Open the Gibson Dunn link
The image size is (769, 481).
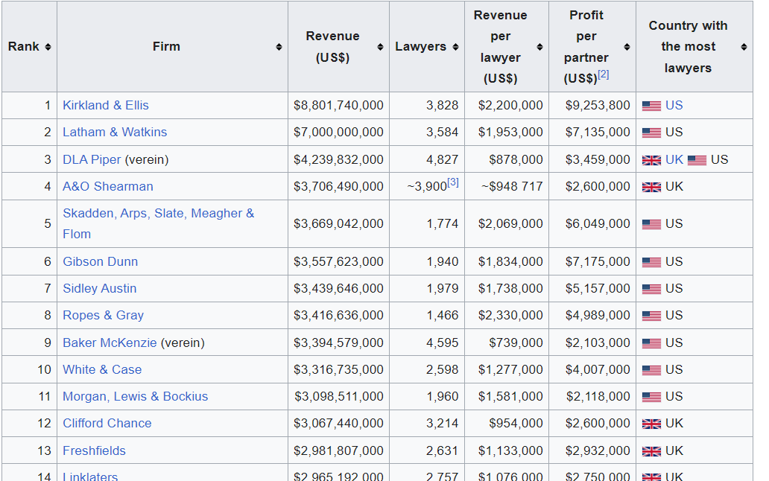pos(100,261)
